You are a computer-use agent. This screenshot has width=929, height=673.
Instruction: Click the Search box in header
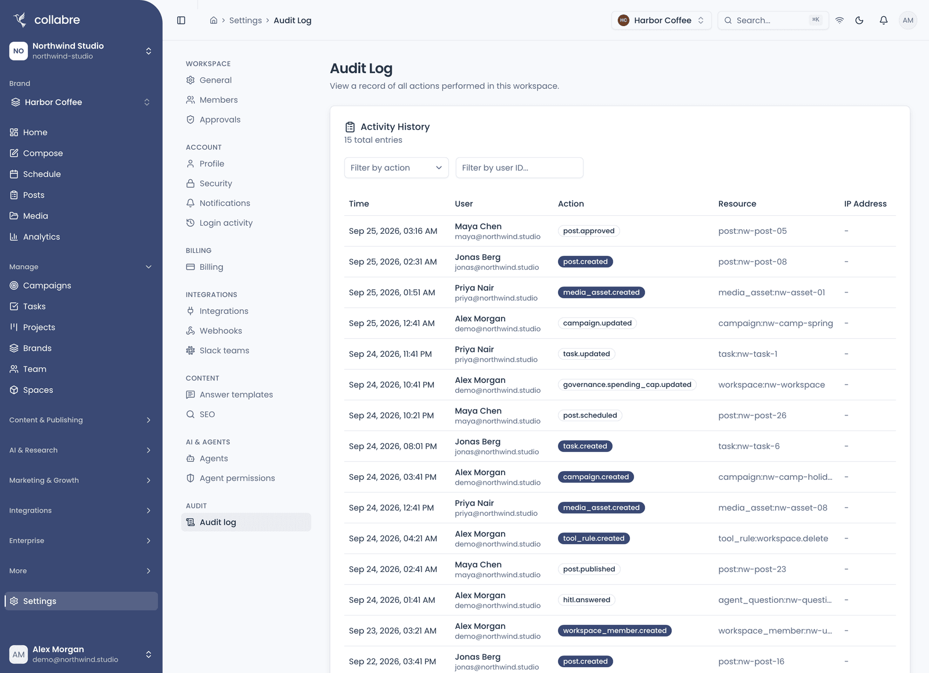(773, 20)
